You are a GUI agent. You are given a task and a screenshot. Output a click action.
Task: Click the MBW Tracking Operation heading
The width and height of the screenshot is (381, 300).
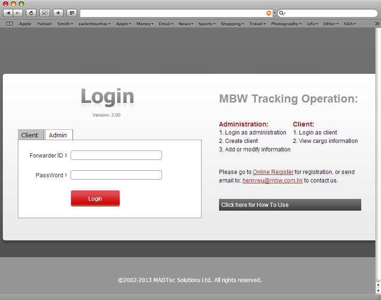(x=288, y=99)
